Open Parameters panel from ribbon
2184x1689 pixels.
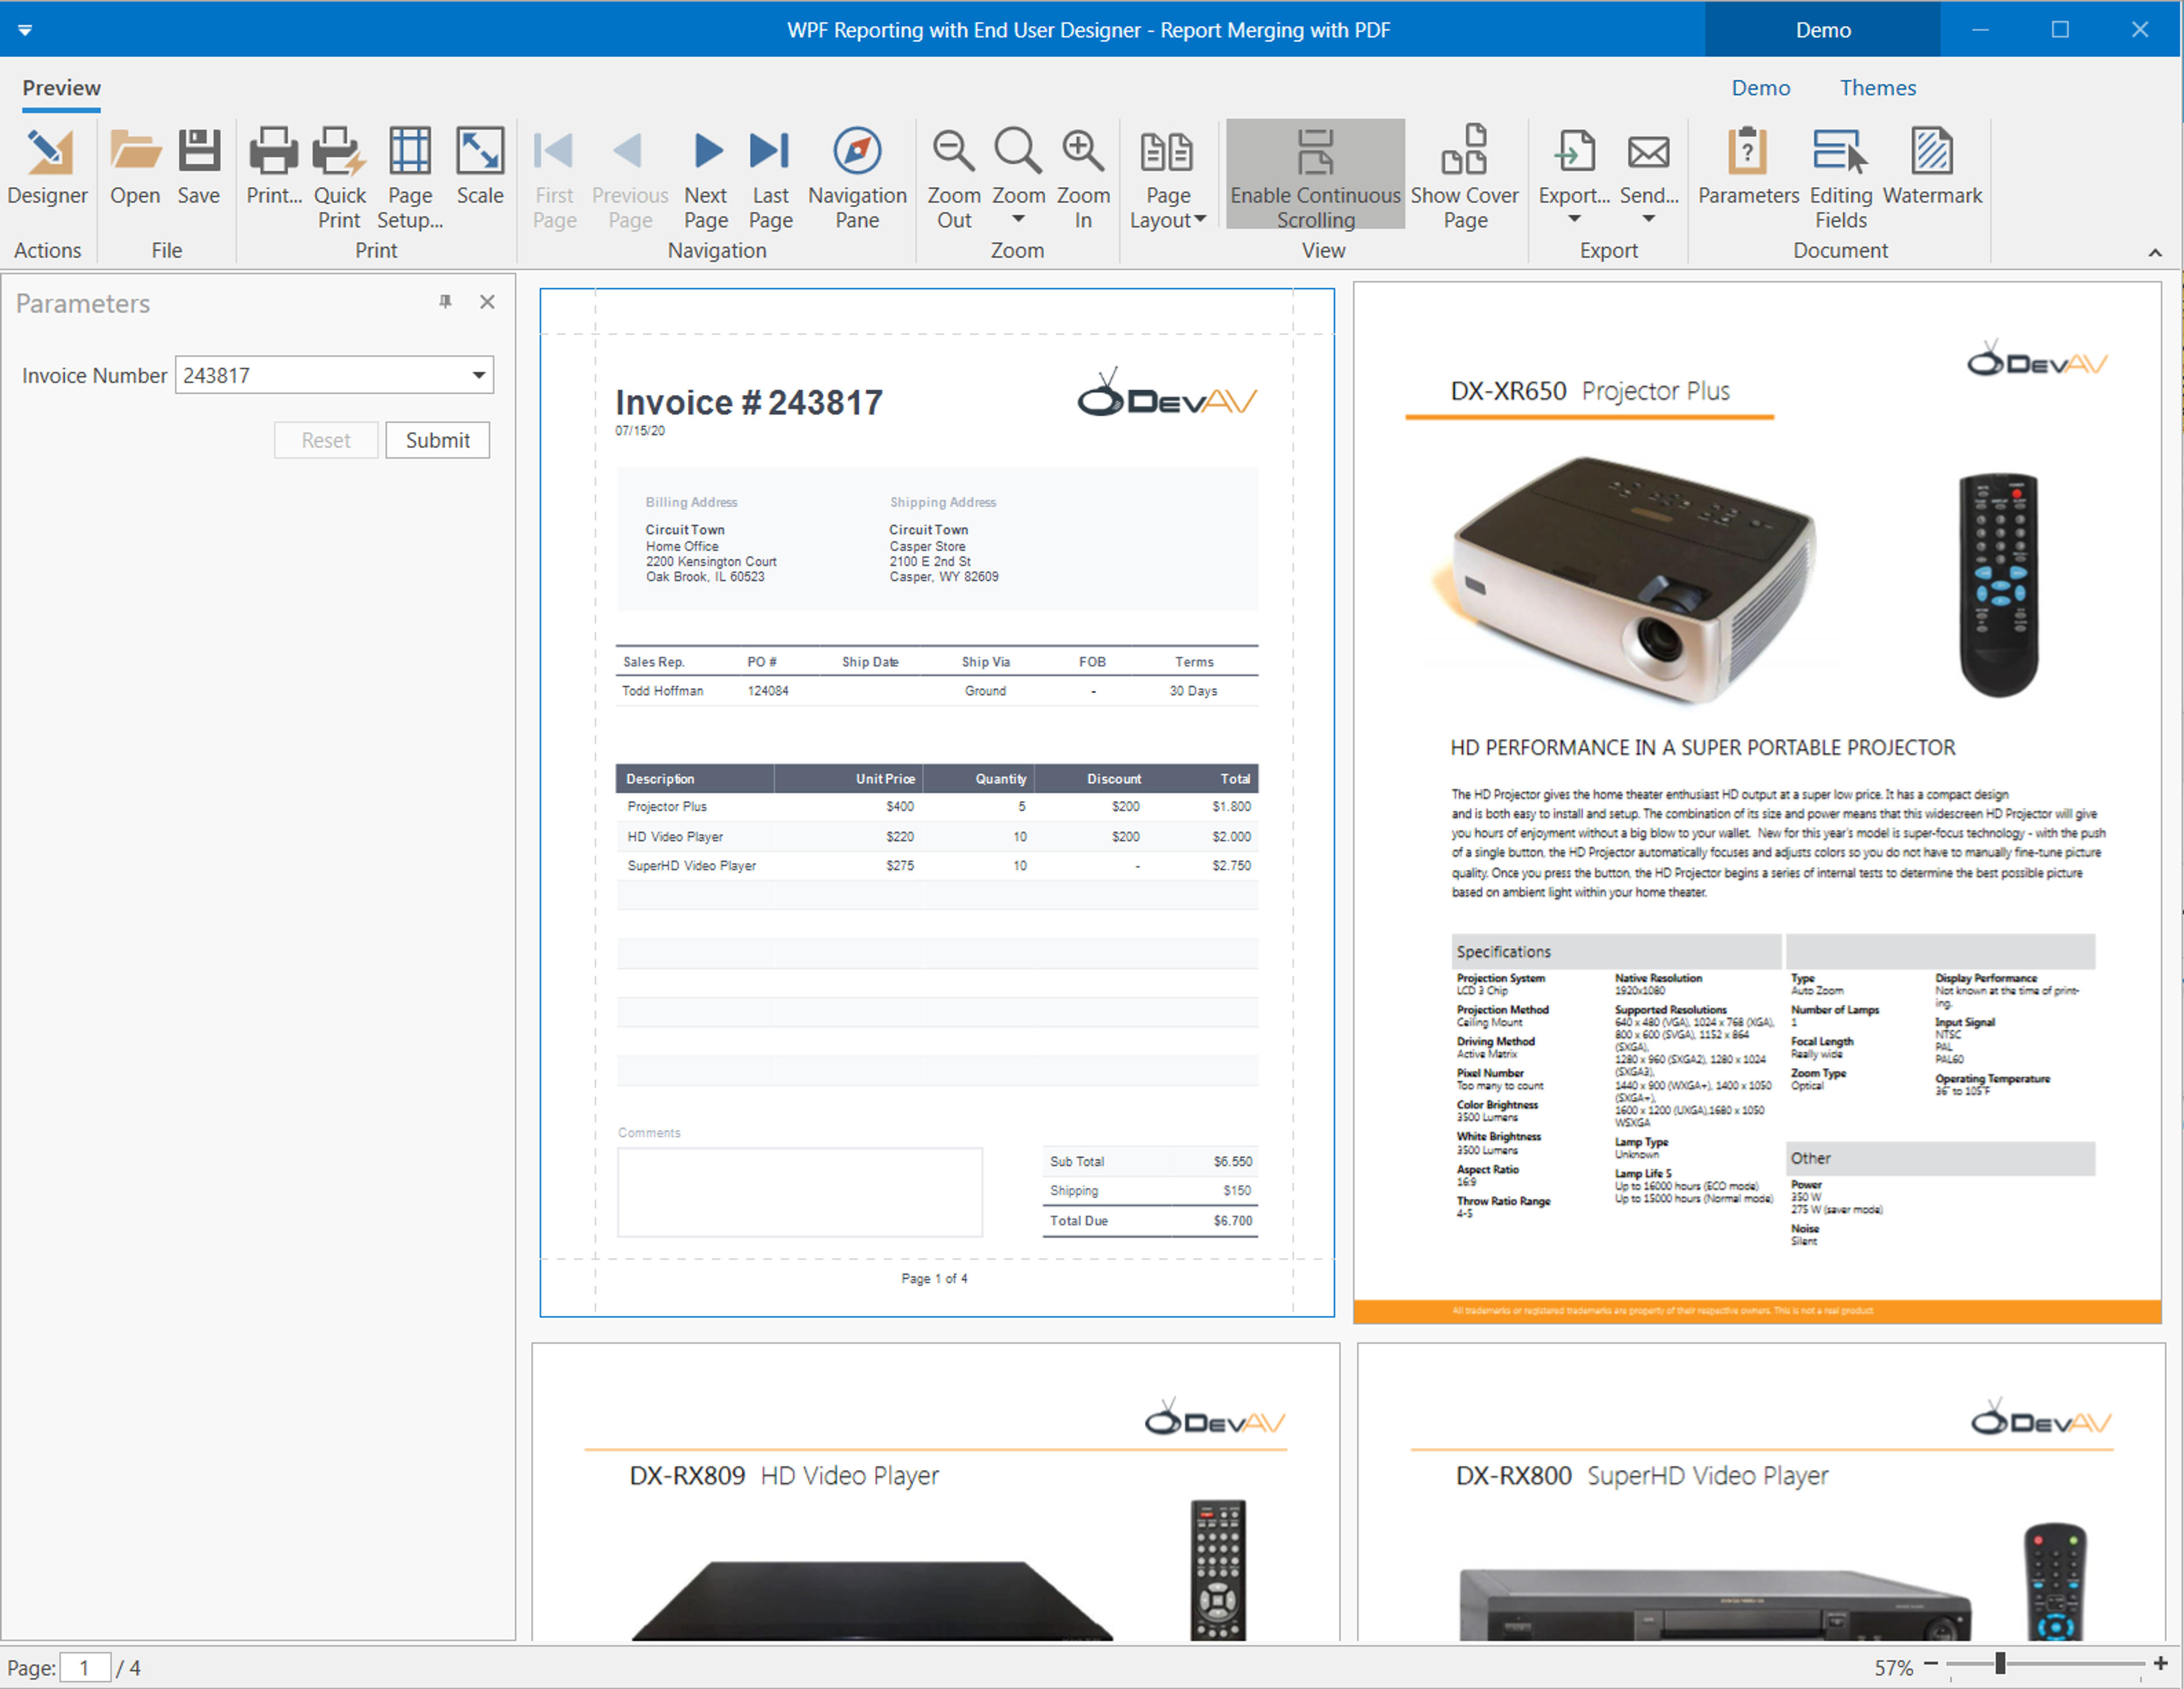click(1748, 167)
